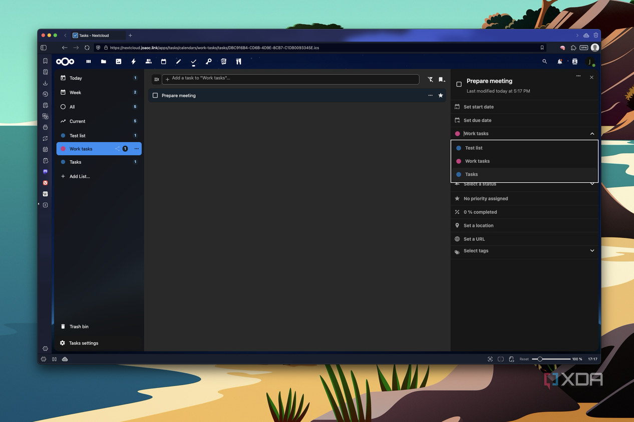Close the Prepare meeting details sidebar
634x422 pixels.
pyautogui.click(x=592, y=77)
